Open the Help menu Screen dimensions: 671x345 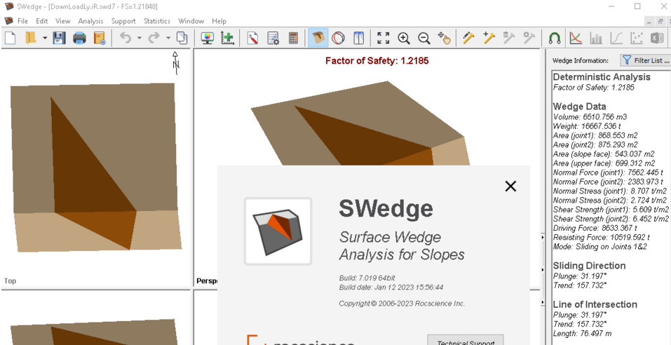coord(219,21)
